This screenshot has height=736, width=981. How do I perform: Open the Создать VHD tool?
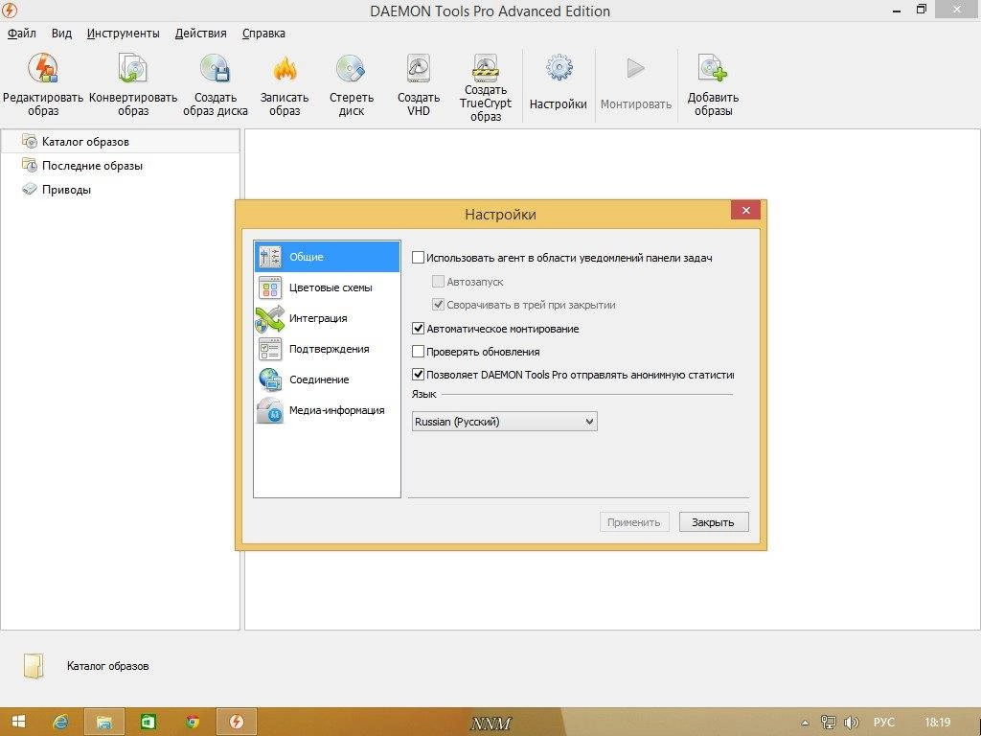click(419, 69)
